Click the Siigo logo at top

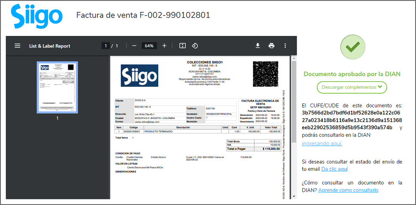[x=36, y=17]
